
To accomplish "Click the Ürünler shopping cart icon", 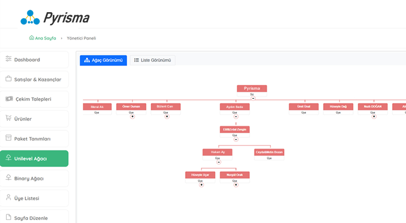I will [x=8, y=119].
